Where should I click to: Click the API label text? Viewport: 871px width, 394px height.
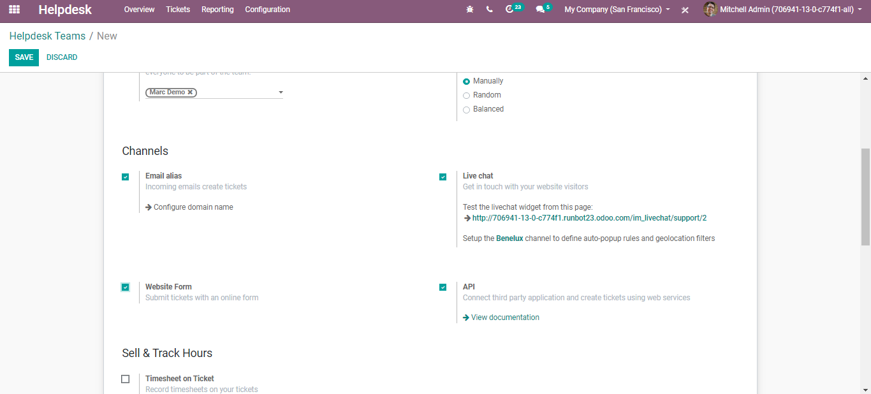point(469,287)
